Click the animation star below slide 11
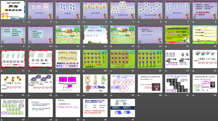This screenshot has height=121, width=218. click(x=56, y=46)
